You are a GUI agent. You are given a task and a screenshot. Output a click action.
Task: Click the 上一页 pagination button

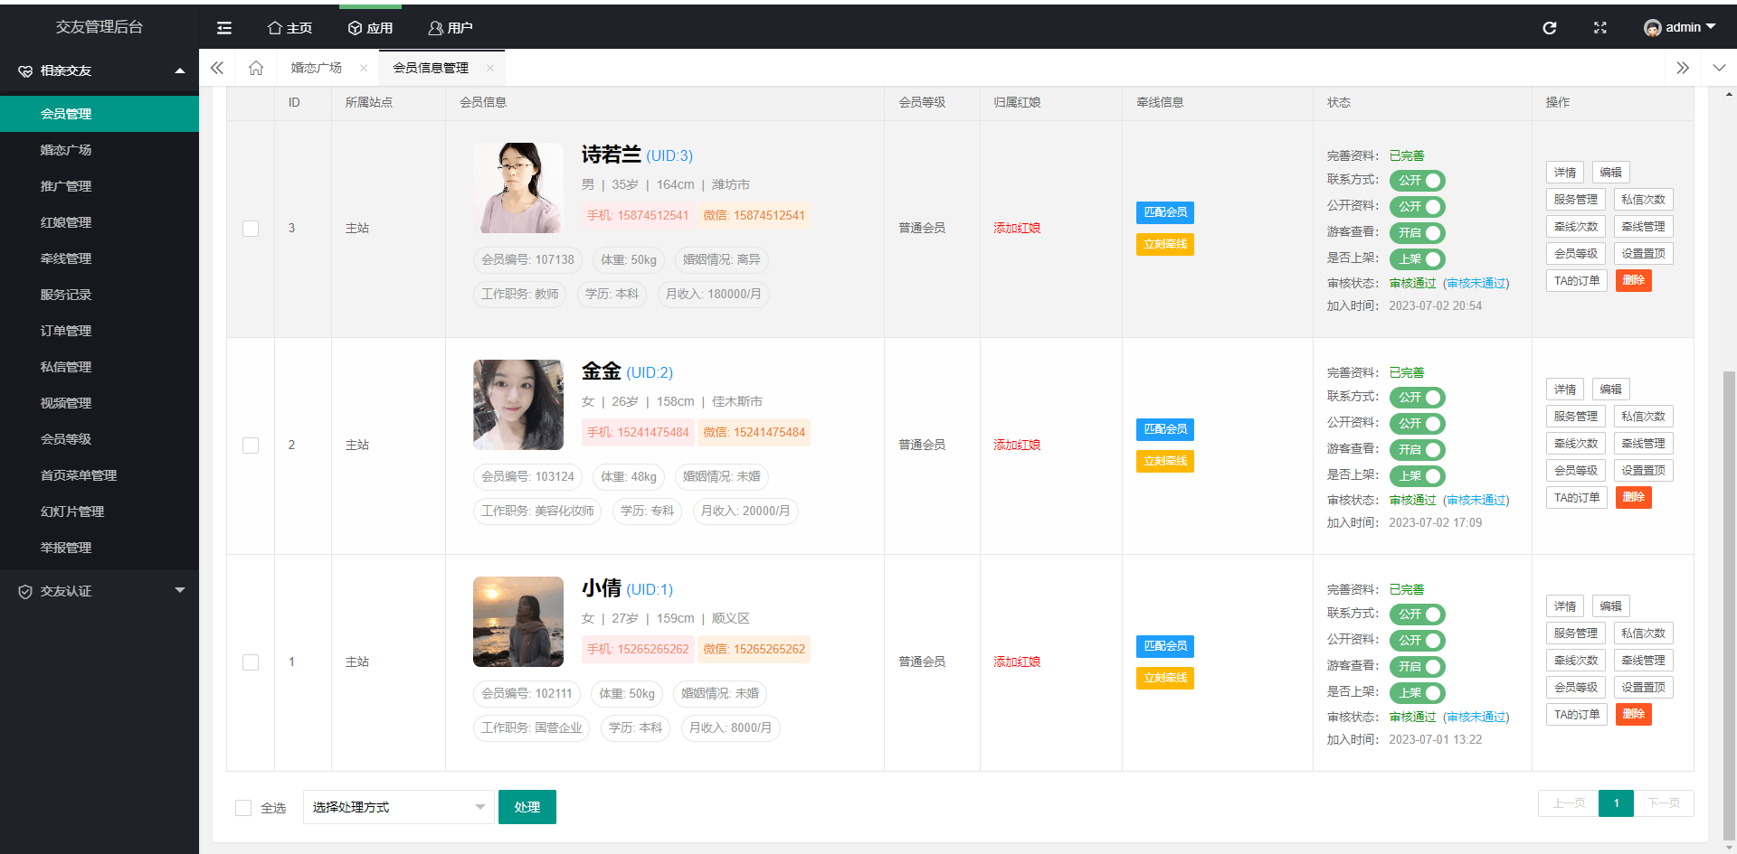(1569, 803)
